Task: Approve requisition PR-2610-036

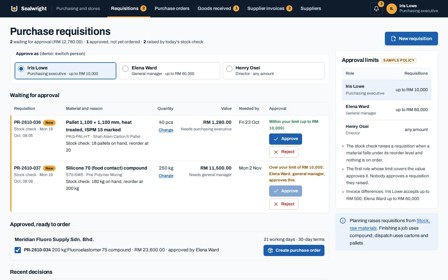Action: (x=286, y=139)
